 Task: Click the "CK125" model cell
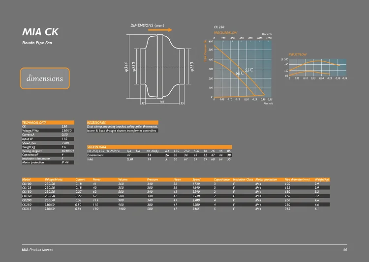click(27, 188)
